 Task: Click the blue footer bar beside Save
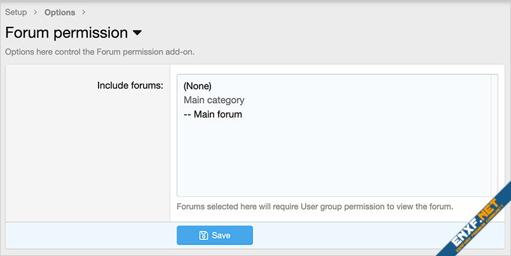369,235
